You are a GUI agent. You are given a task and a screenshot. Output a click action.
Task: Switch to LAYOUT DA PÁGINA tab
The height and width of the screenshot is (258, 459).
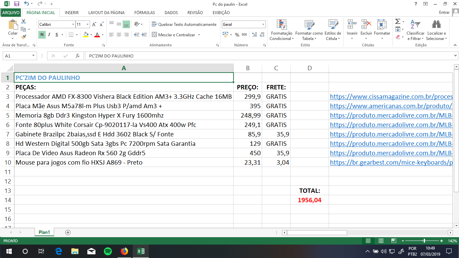107,12
